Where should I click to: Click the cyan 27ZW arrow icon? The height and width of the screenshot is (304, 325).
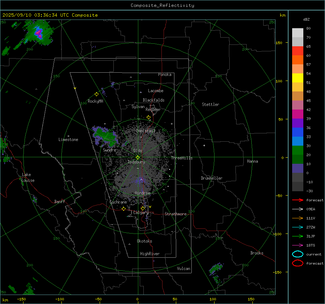(x=298, y=227)
